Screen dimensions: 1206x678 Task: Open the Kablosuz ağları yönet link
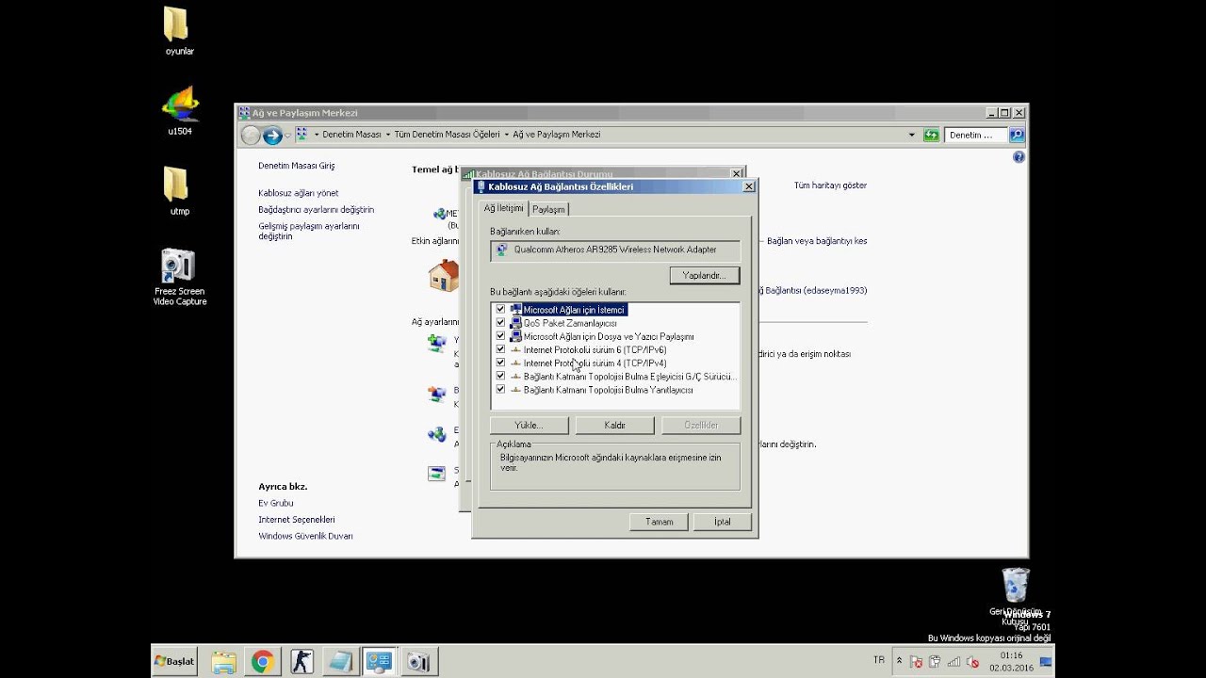[x=299, y=193]
